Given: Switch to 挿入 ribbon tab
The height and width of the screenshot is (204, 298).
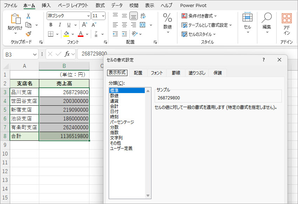Looking at the screenshot, I should click(46, 5).
